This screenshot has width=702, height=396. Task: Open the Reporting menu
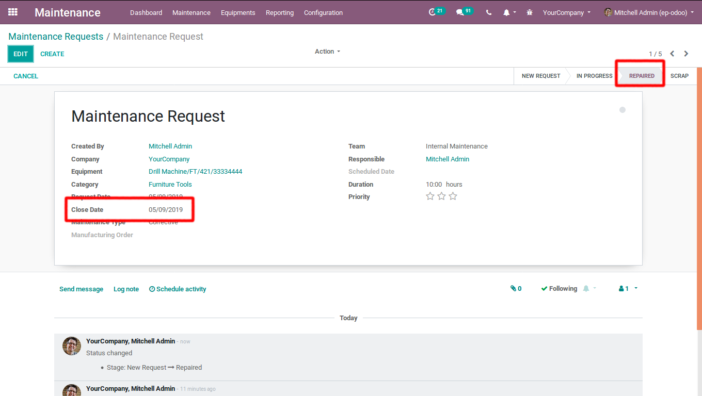(x=280, y=12)
